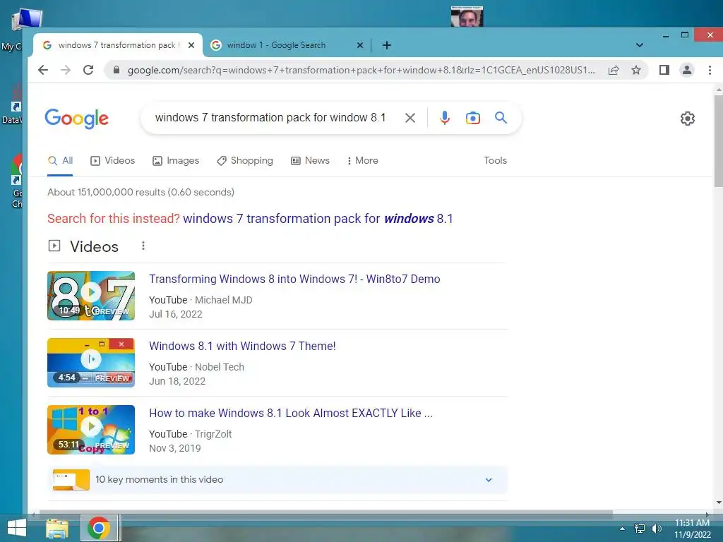Click the browser address bar URL

(x=361, y=70)
